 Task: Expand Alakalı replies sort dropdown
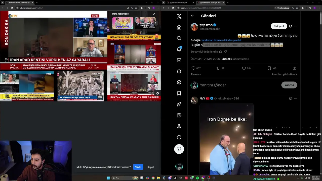coord(196,74)
